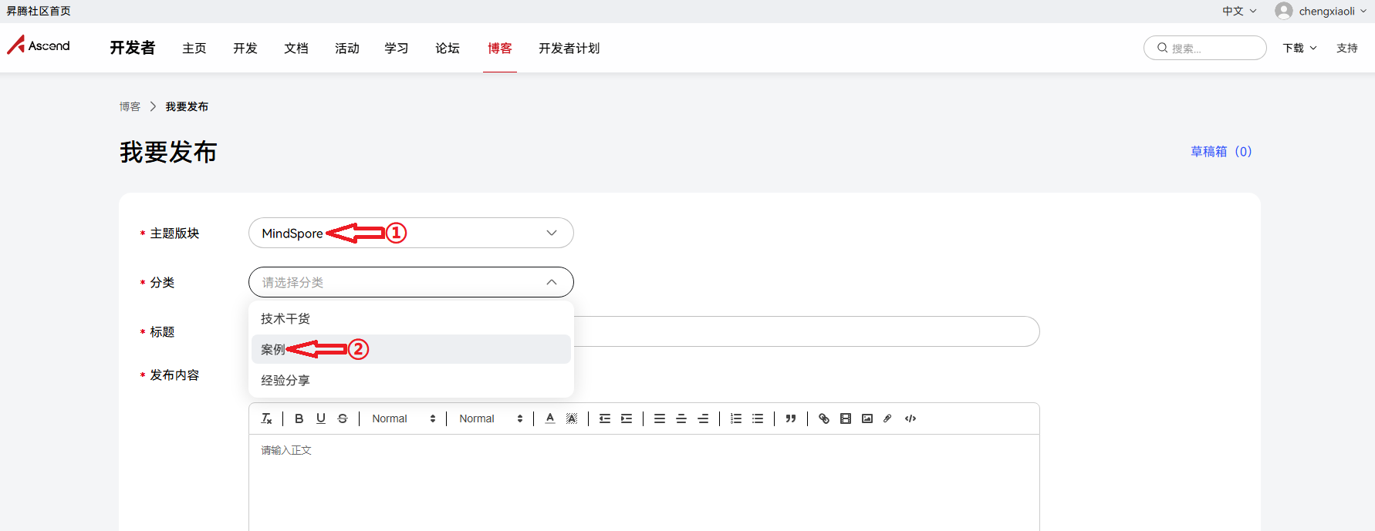Toggle strikethrough formatting in the editor
This screenshot has width=1375, height=531.
pos(343,418)
